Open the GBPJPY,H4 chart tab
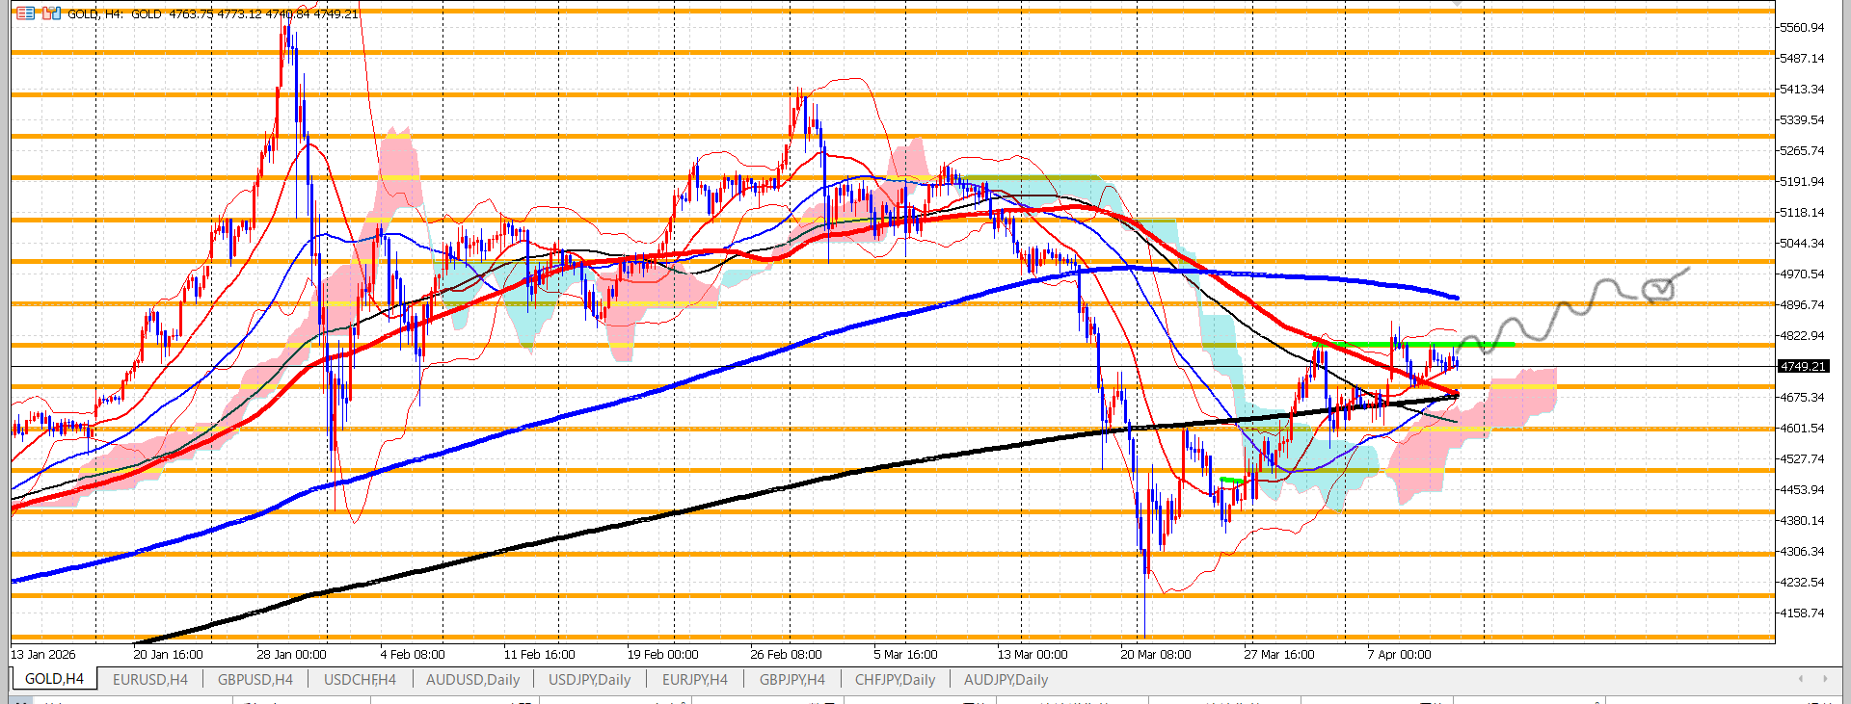The height and width of the screenshot is (704, 1851). pyautogui.click(x=791, y=679)
